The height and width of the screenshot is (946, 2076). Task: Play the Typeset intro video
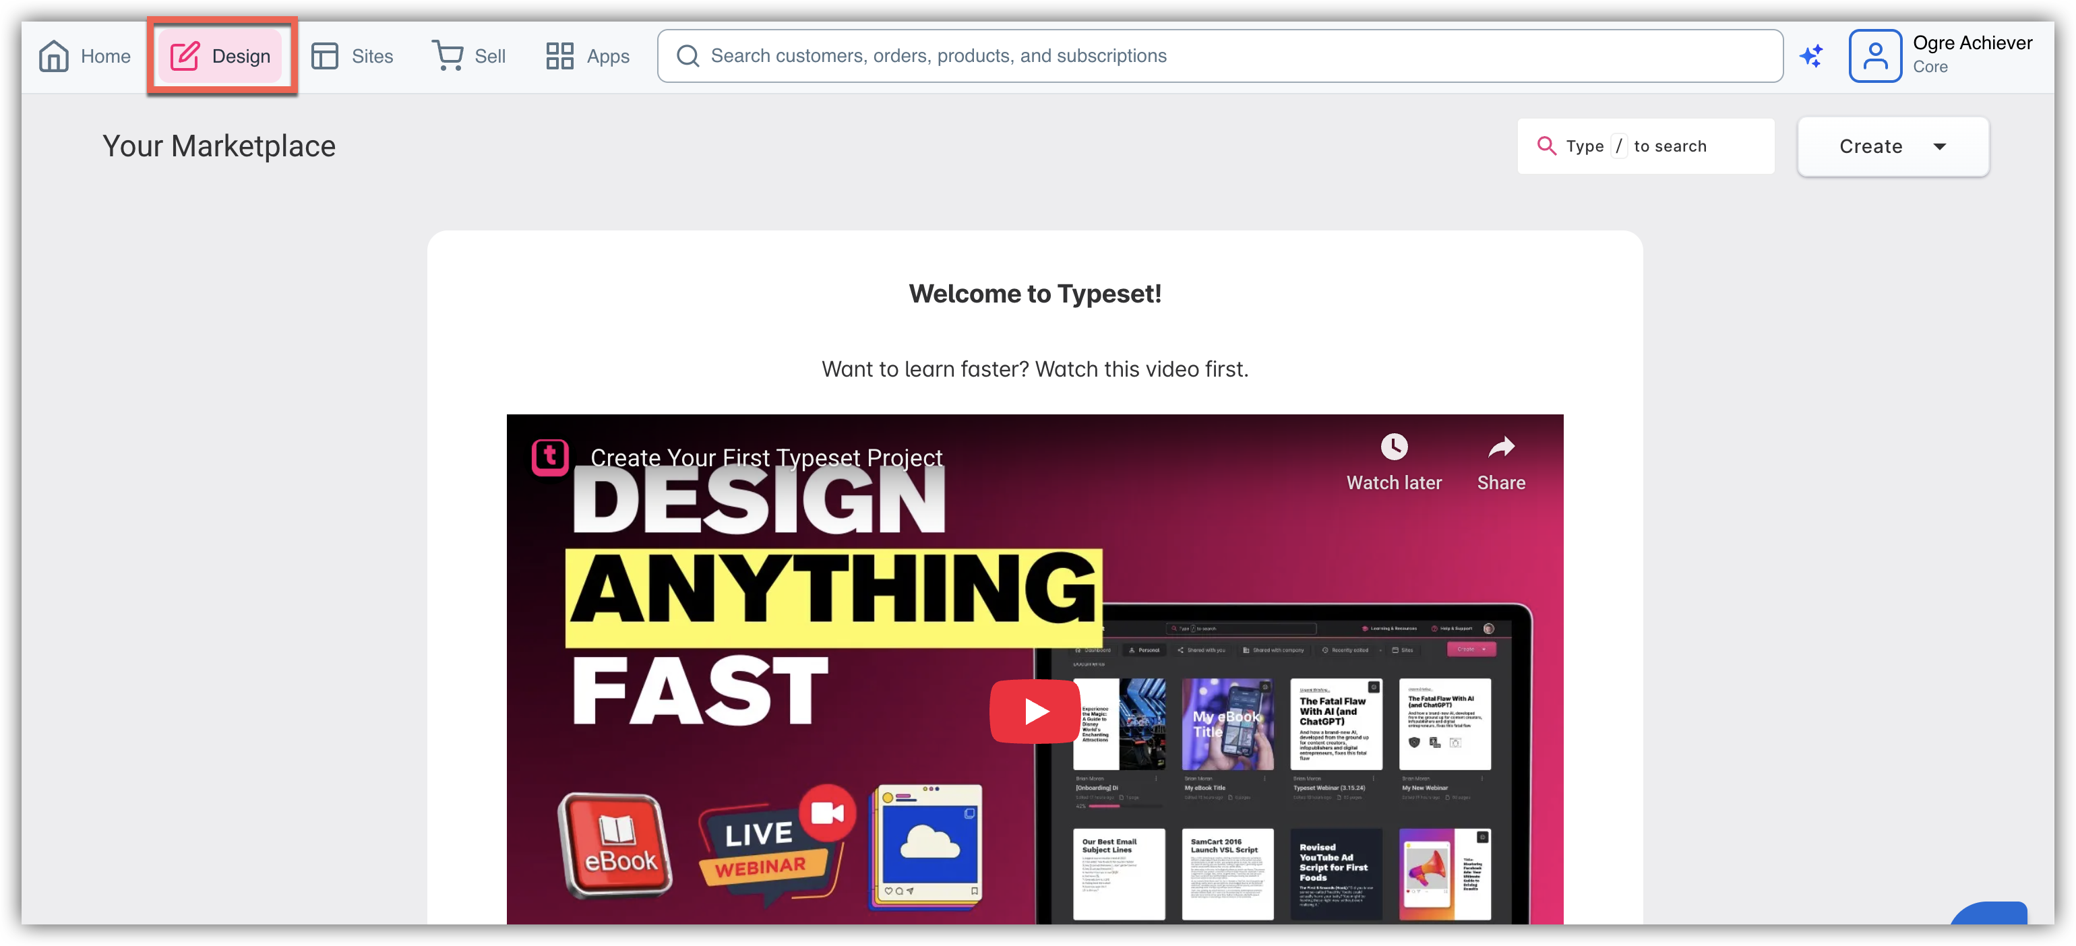[1035, 711]
